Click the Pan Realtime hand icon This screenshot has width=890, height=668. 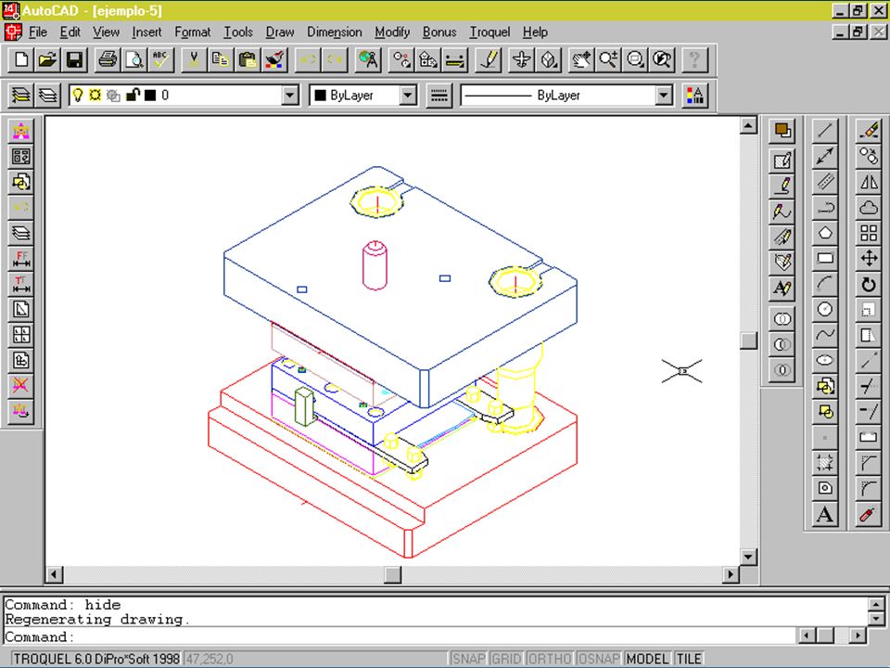coord(580,59)
